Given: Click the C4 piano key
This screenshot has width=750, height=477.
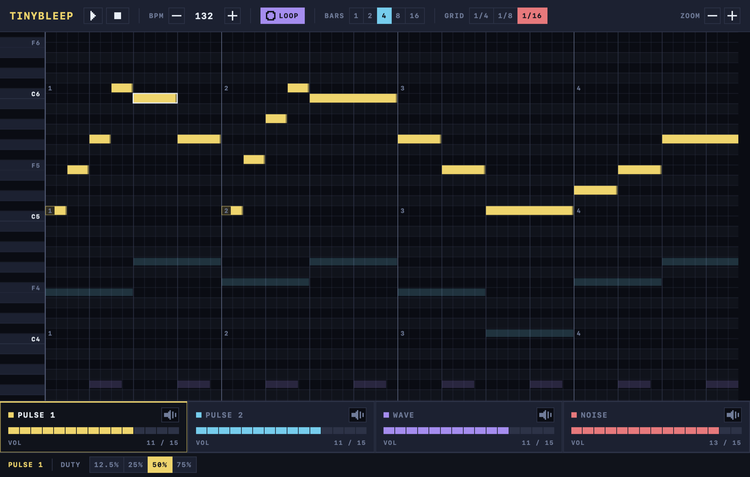Looking at the screenshot, I should 22,339.
